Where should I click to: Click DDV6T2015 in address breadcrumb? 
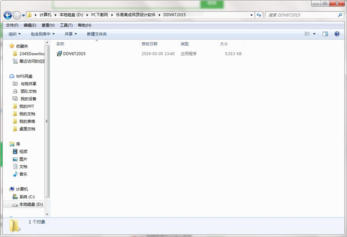175,15
